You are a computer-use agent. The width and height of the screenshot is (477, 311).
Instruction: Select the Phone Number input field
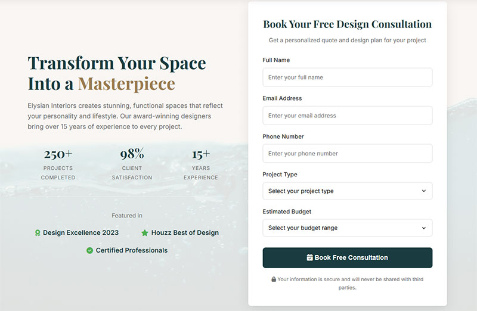pos(347,154)
